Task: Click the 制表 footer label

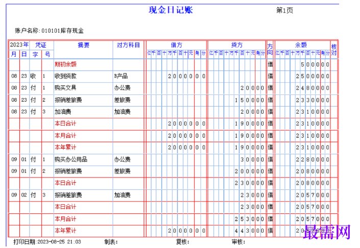Action: tap(111, 242)
